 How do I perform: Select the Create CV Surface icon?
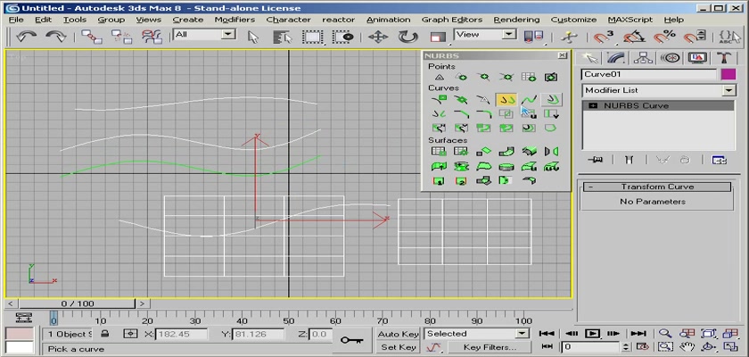point(439,152)
